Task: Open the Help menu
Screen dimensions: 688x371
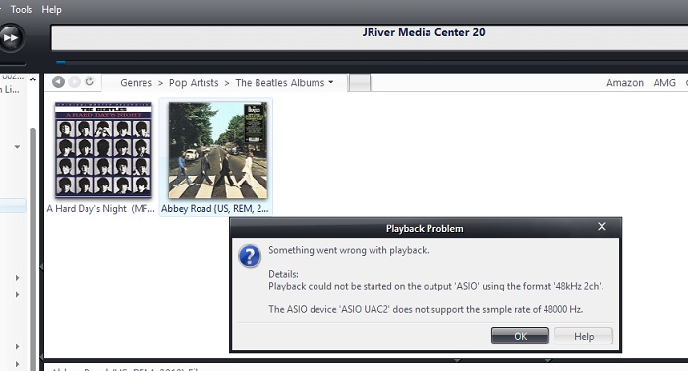Action: 51,9
